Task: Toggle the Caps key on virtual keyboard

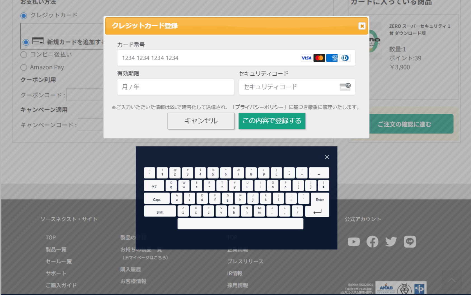Action: (x=157, y=198)
